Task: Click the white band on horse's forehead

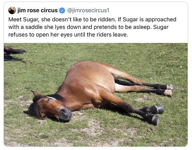Action: point(52,98)
